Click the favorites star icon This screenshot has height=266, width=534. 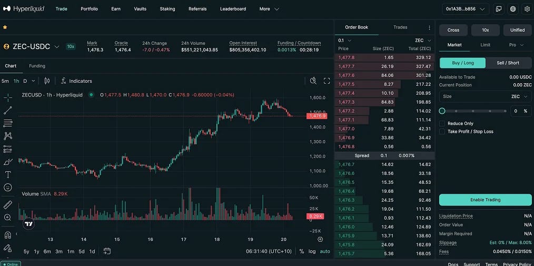pyautogui.click(x=5, y=27)
